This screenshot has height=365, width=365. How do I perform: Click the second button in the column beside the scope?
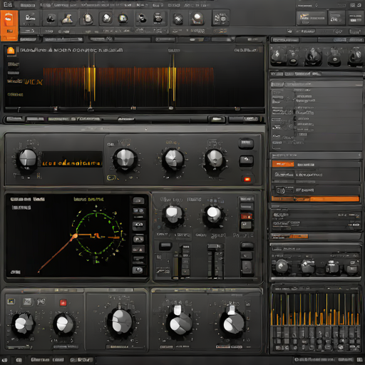click(x=138, y=211)
